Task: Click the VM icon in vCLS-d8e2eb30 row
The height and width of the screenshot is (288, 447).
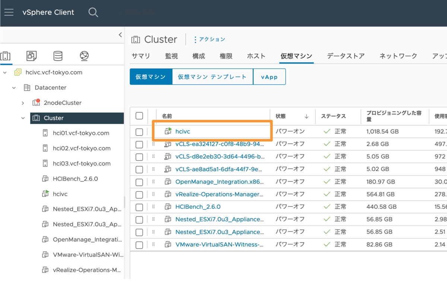Action: 168,157
